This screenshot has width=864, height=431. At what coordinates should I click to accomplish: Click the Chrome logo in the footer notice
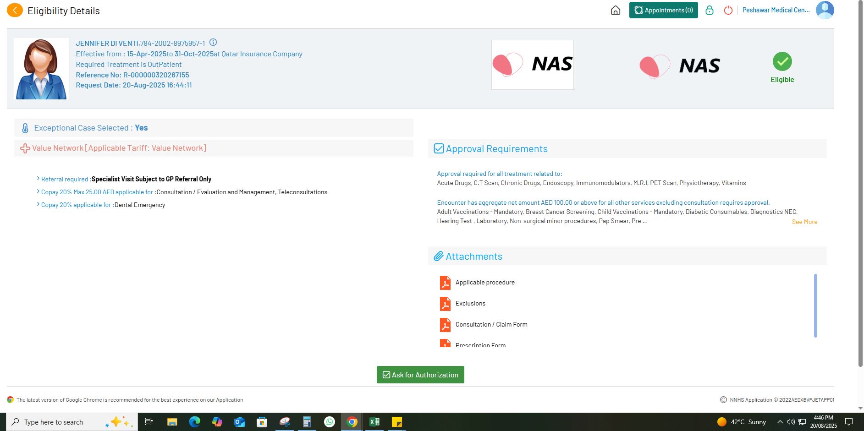tap(10, 400)
